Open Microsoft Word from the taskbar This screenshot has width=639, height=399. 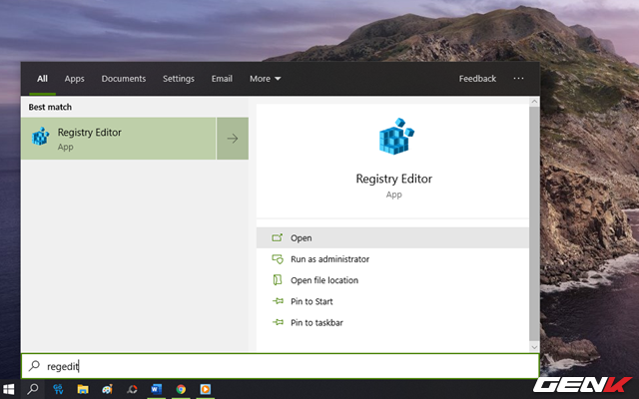[x=156, y=389]
